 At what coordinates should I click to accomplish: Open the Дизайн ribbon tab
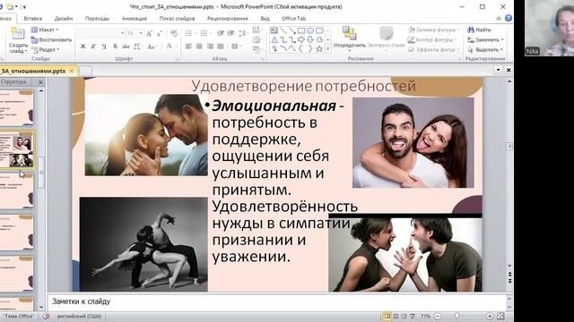64,18
